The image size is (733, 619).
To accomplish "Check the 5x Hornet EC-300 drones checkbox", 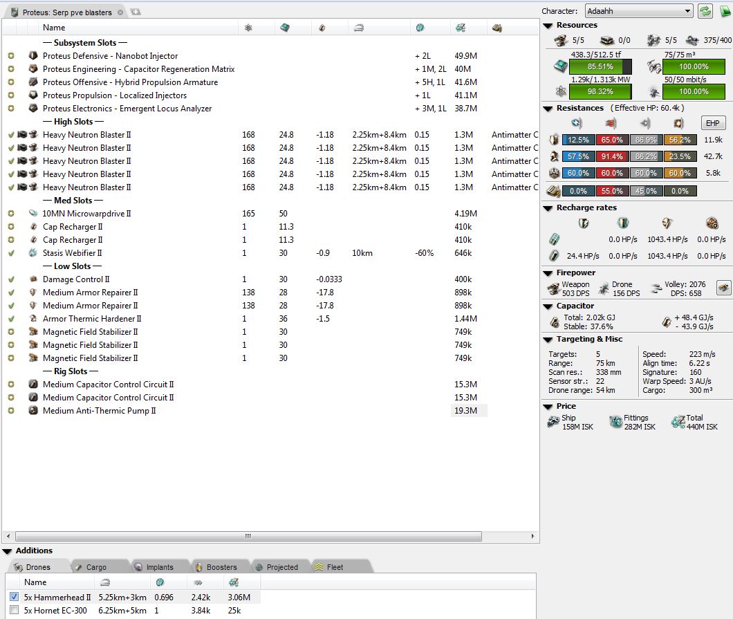I will (14, 610).
